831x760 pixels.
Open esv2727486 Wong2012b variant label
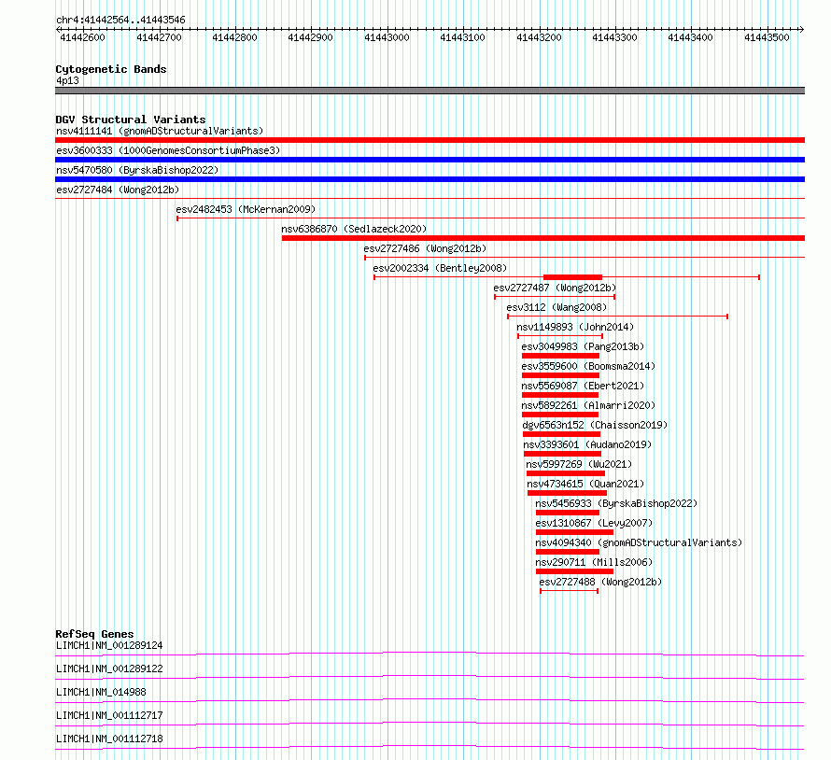425,248
